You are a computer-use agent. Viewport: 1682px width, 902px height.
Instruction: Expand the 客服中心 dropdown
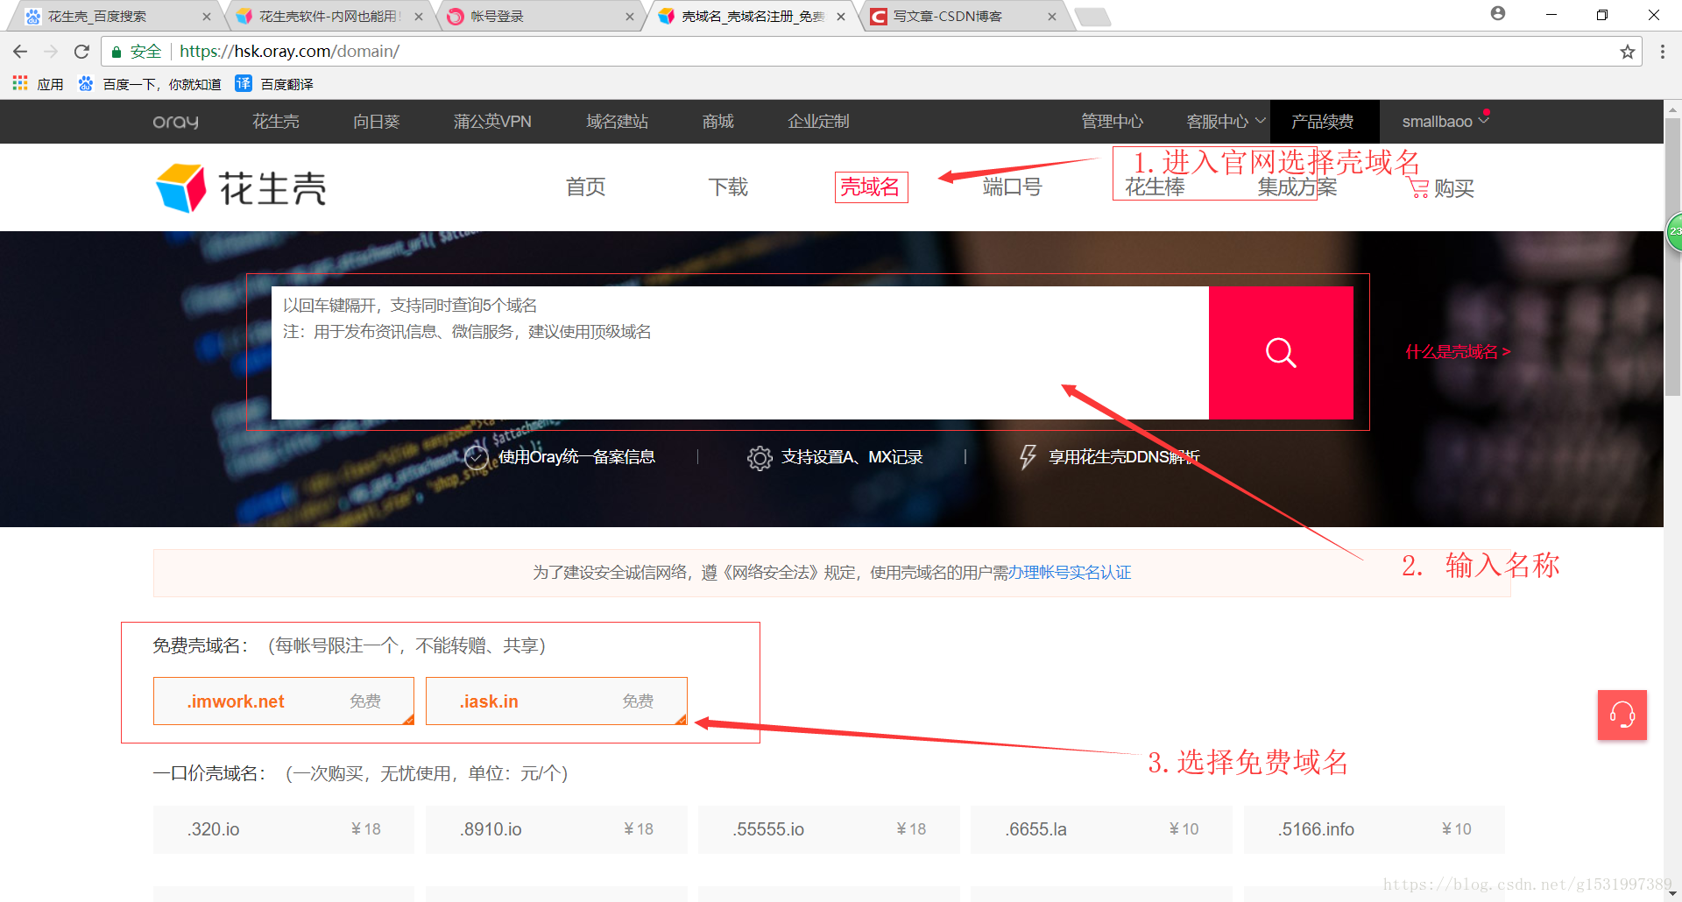click(1226, 122)
